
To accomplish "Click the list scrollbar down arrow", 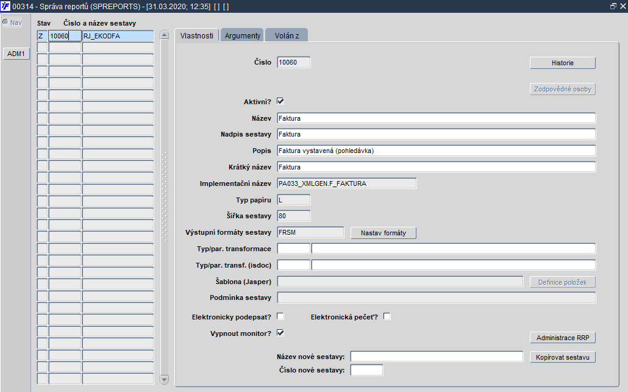I will (164, 379).
